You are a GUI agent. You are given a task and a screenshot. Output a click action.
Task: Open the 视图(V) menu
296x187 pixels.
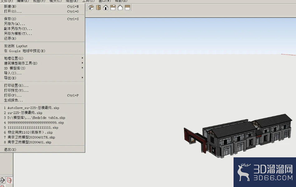click(x=39, y=1)
